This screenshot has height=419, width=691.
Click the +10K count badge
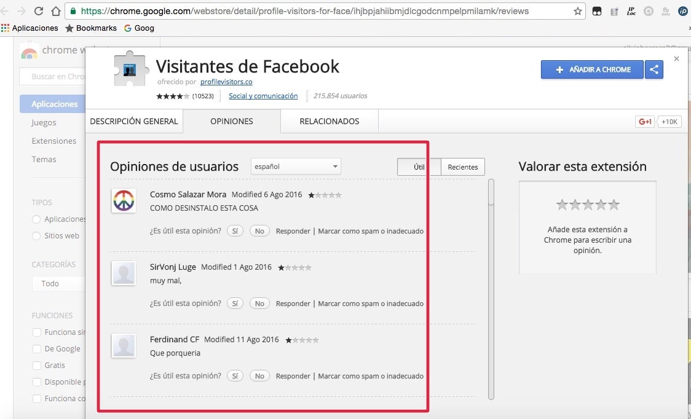(669, 122)
